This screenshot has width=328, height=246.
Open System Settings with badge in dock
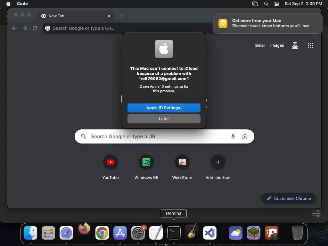[x=138, y=233]
